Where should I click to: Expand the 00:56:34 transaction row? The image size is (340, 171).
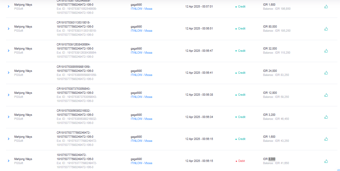click(x=9, y=117)
